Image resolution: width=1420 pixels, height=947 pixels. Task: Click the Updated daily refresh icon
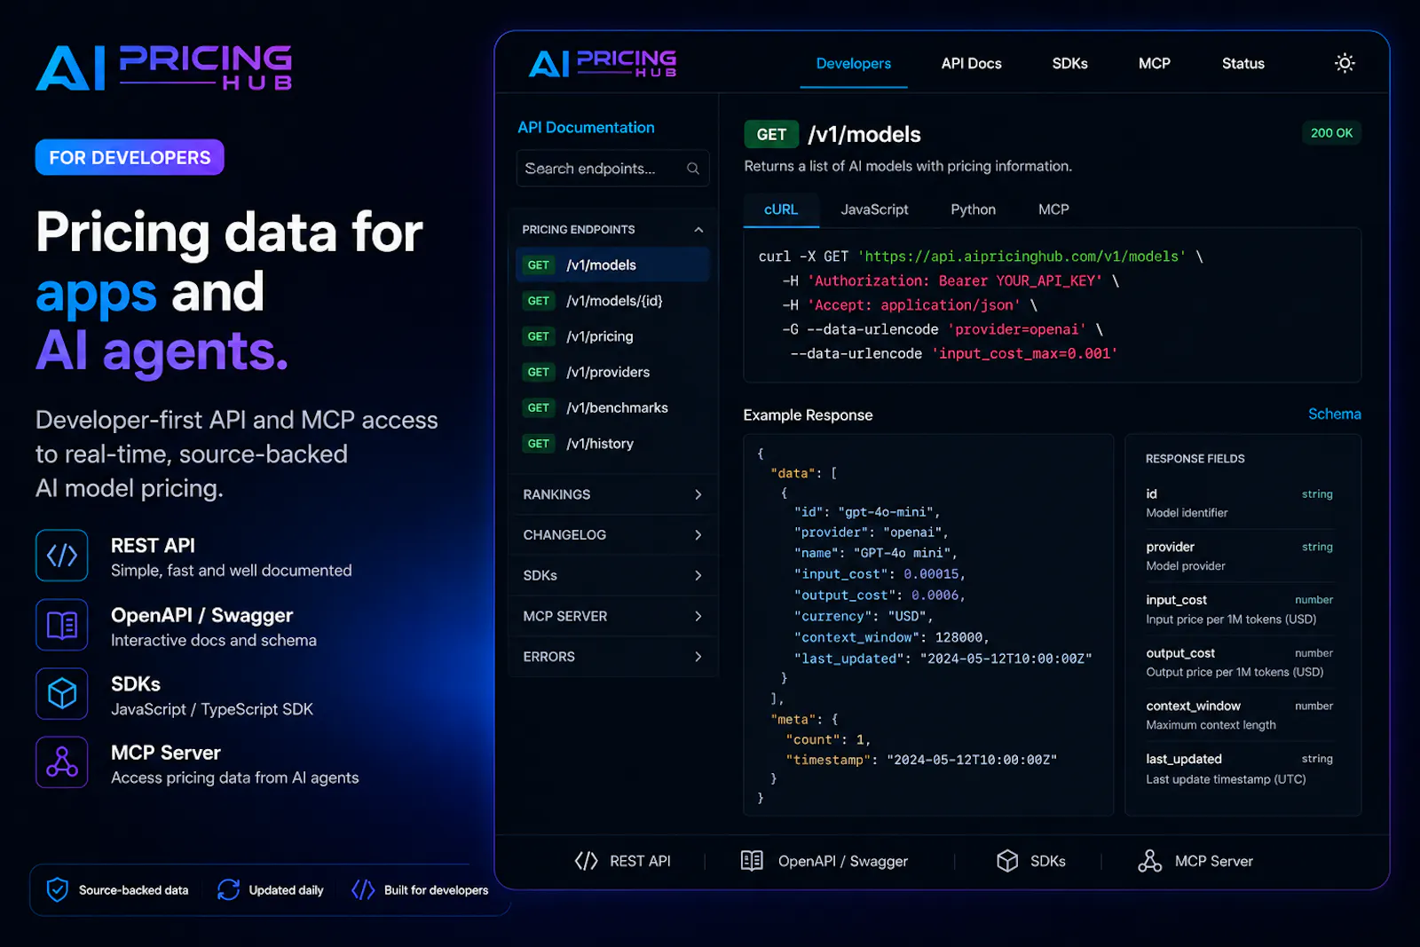pyautogui.click(x=228, y=889)
